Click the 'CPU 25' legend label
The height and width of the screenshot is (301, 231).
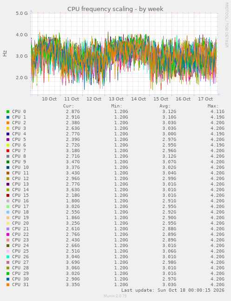20,251
